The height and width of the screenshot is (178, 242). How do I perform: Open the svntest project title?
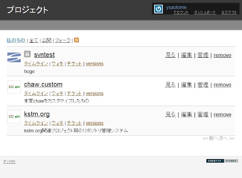coord(44,55)
